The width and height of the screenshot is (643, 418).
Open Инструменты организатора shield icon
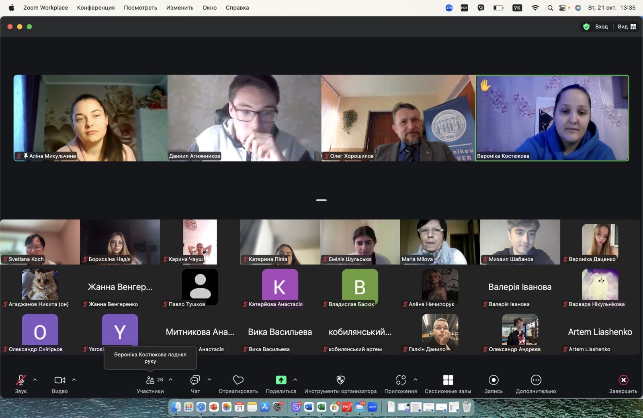click(x=340, y=380)
